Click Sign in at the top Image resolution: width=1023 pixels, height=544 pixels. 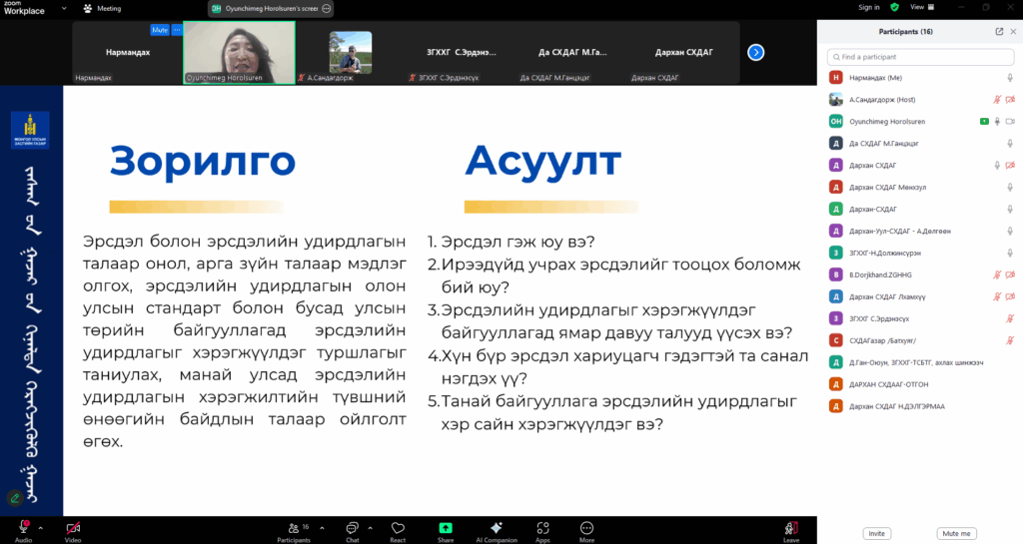(x=868, y=7)
